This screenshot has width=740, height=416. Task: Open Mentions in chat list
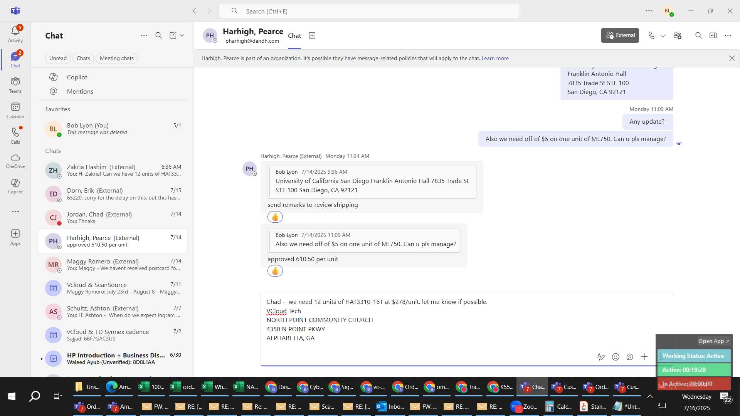[113, 91]
